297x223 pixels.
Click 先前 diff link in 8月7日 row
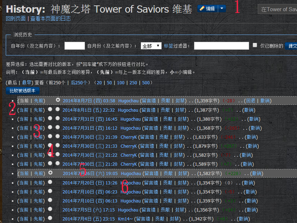[x=39, y=101]
